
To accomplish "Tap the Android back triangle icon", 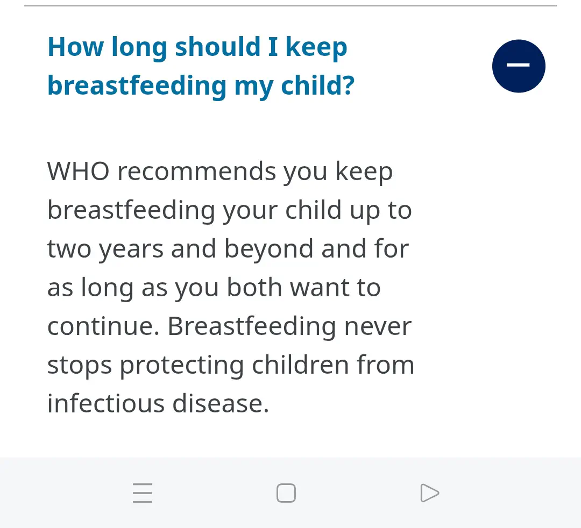I will tap(429, 493).
